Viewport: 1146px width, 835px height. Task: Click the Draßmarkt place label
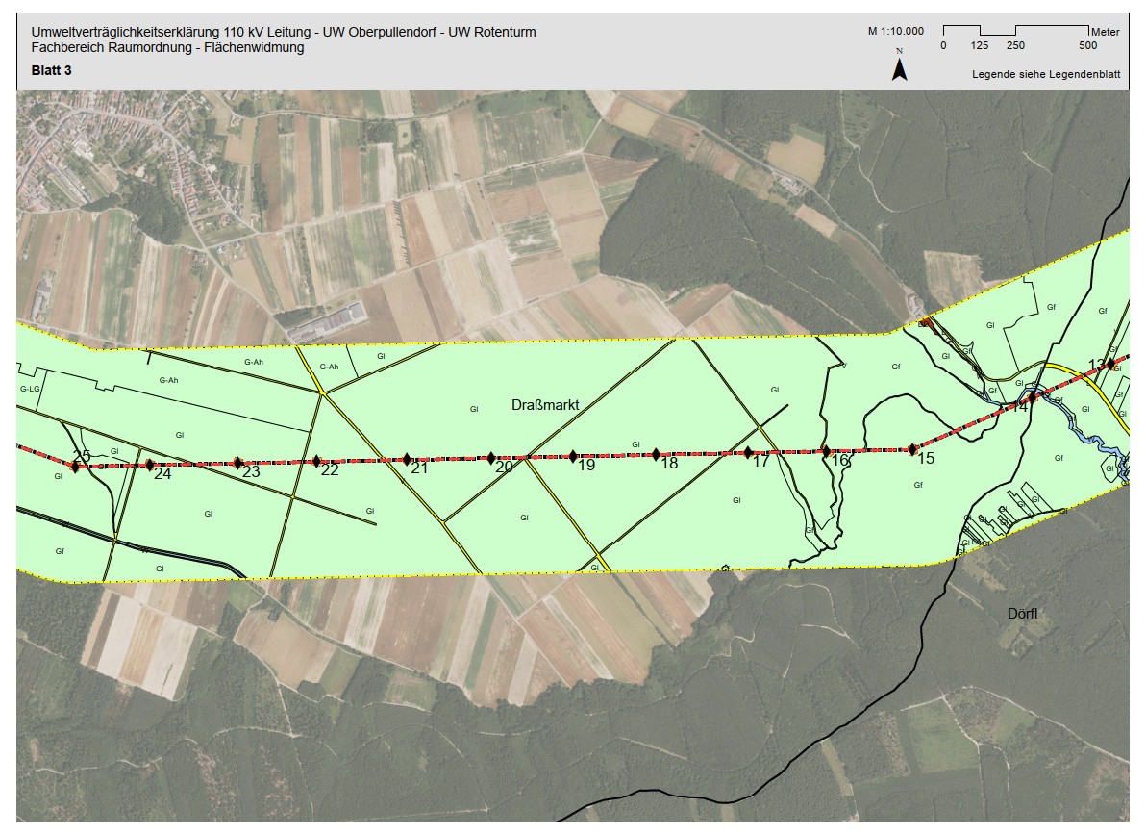(545, 405)
